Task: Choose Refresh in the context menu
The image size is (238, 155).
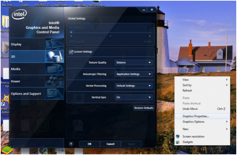Action: (202, 90)
